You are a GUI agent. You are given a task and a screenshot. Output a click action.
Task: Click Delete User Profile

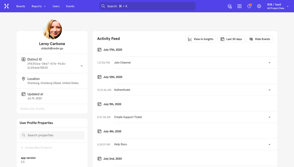(33, 109)
